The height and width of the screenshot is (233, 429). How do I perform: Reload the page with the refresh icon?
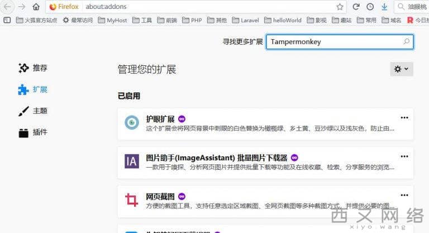[356, 7]
